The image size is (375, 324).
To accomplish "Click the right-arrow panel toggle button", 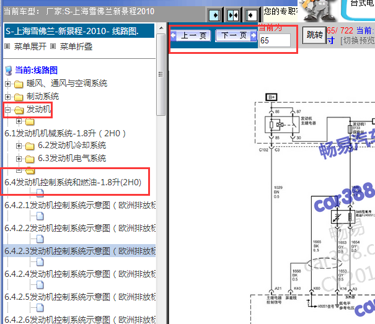I will pos(214,15).
